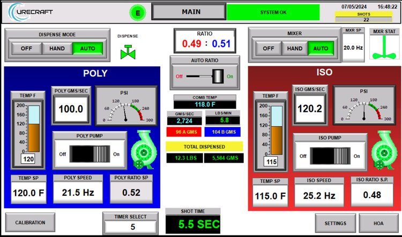
Task: Click the red 96 A GMS box
Action: pyautogui.click(x=184, y=132)
